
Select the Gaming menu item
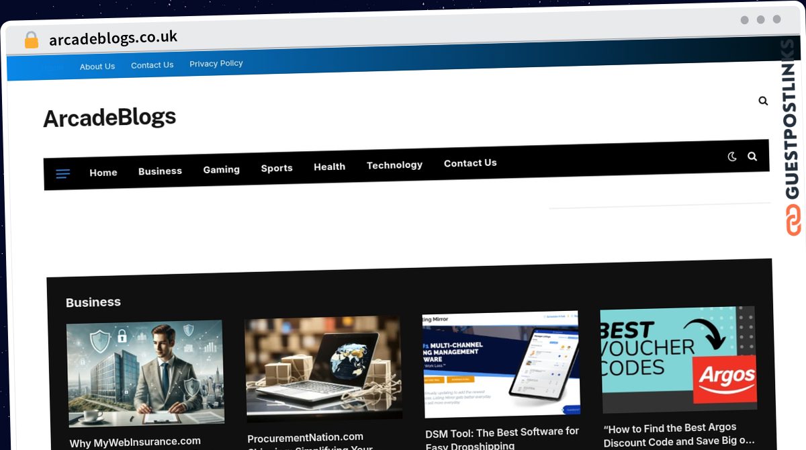click(222, 170)
